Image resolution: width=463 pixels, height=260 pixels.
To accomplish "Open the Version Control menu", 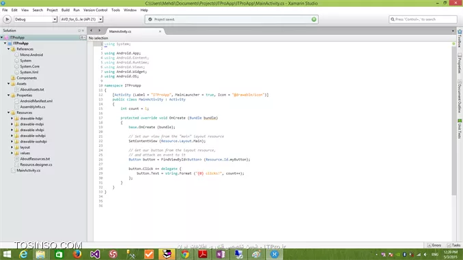I will click(x=95, y=10).
